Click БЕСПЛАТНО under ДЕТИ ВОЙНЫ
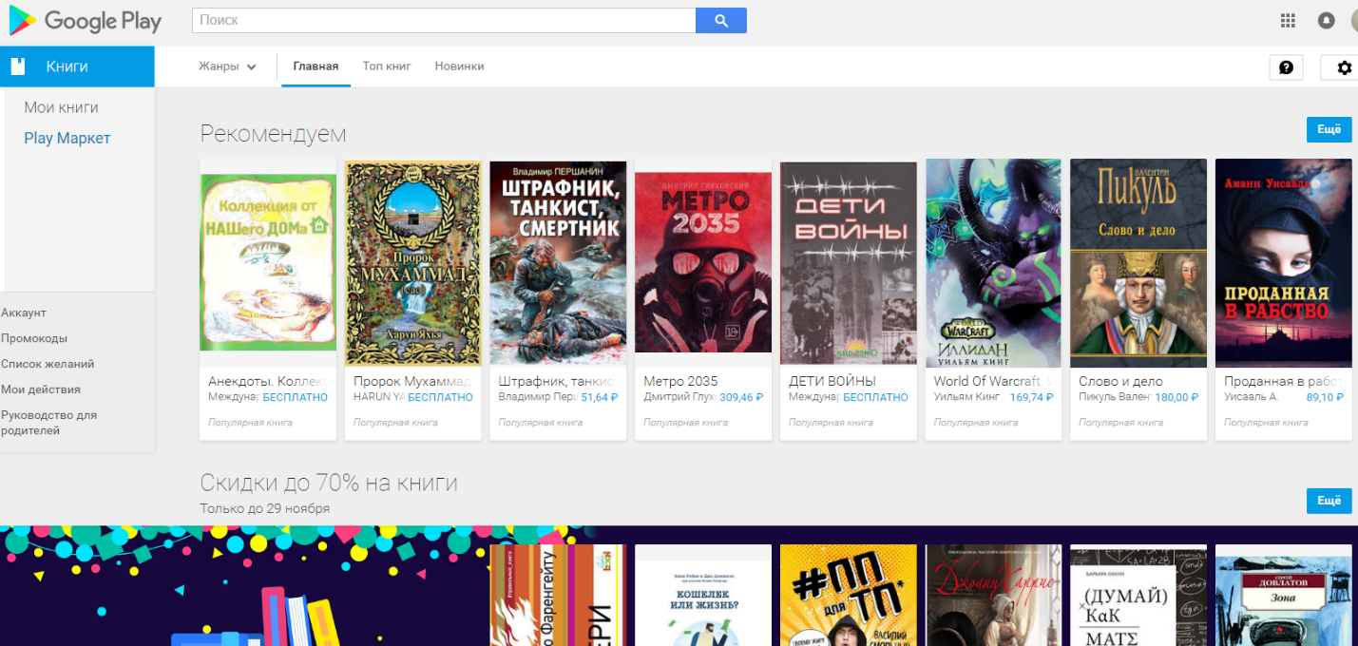This screenshot has width=1358, height=646. click(875, 397)
